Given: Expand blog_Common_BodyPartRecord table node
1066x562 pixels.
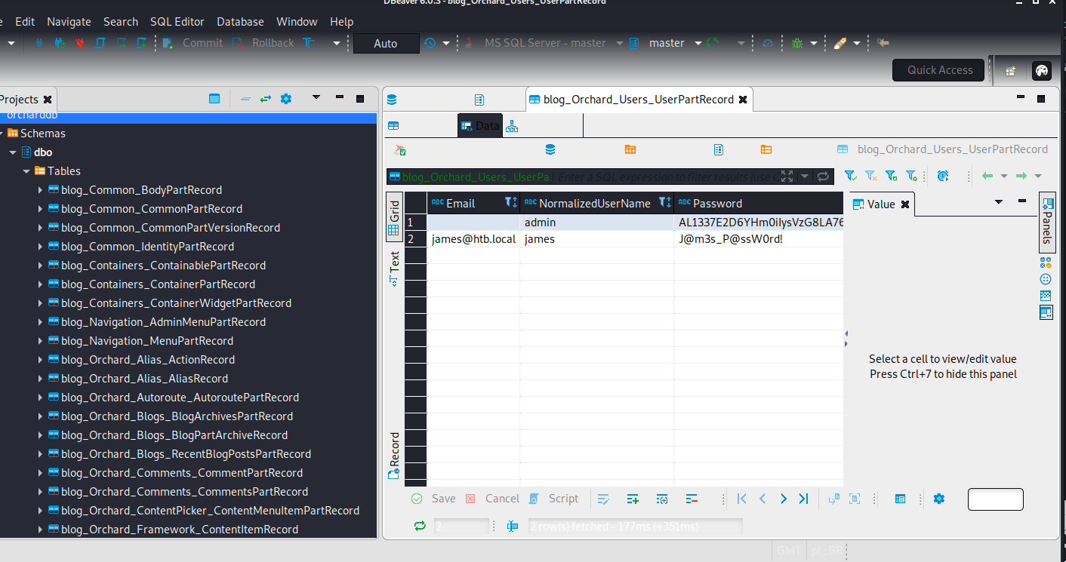Looking at the screenshot, I should coord(41,190).
